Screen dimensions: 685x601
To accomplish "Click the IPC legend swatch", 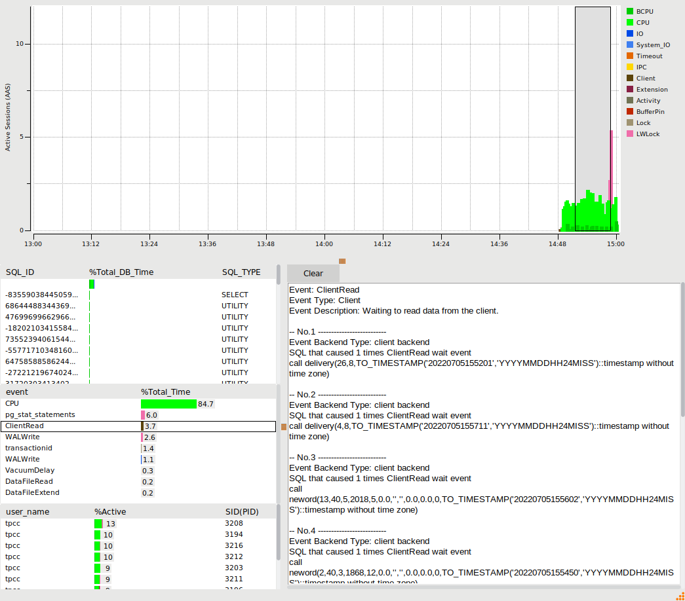I will point(629,67).
